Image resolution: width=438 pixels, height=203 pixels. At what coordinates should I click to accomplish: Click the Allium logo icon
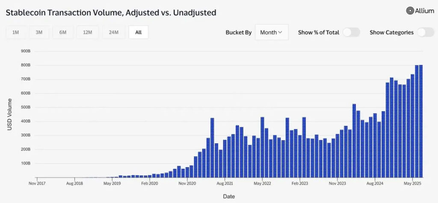(410, 11)
